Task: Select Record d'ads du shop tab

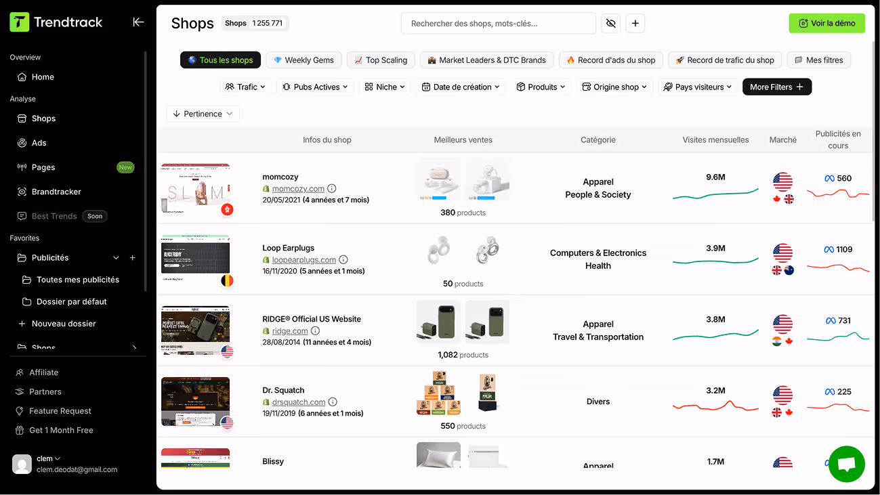Action: (x=610, y=60)
